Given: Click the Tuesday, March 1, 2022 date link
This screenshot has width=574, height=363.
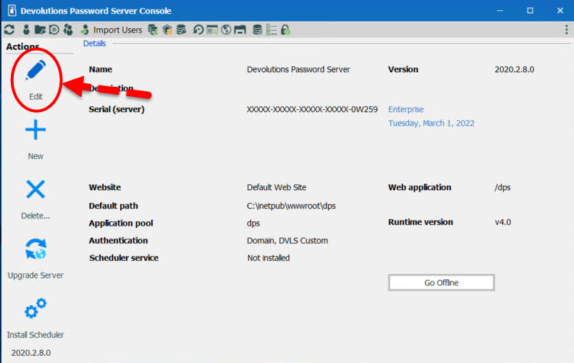Looking at the screenshot, I should pyautogui.click(x=431, y=123).
